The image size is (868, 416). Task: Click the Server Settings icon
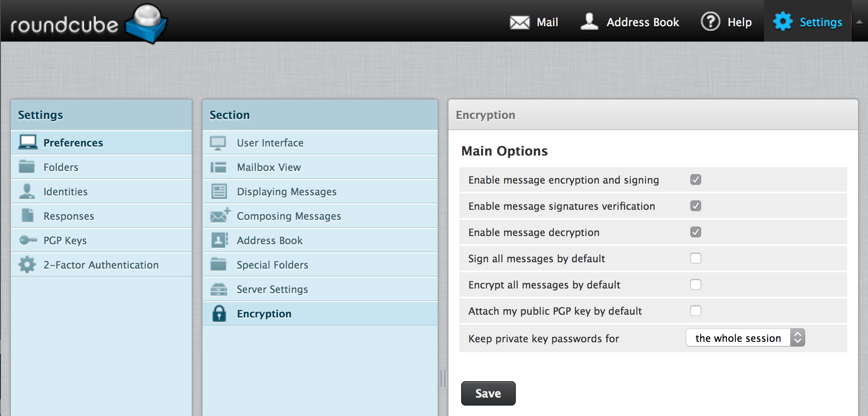[219, 289]
